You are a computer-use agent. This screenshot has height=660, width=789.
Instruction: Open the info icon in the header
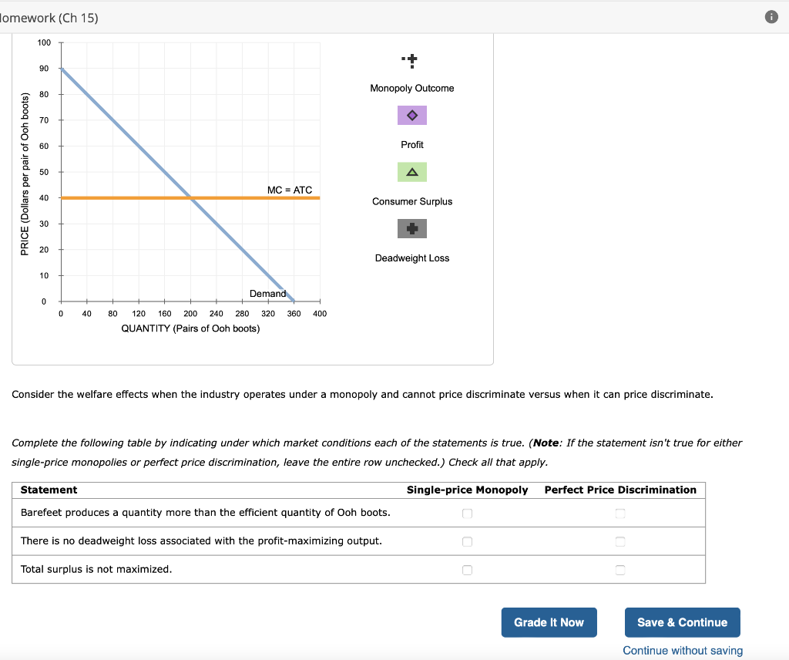point(771,16)
